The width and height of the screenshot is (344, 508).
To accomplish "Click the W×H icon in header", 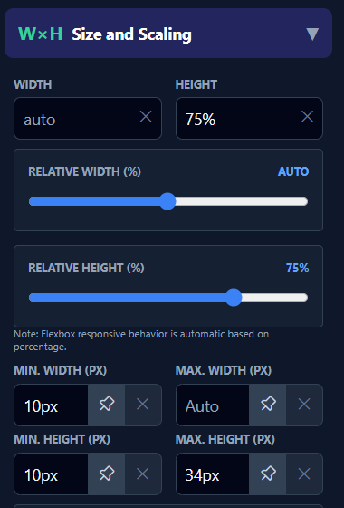I will pos(41,34).
